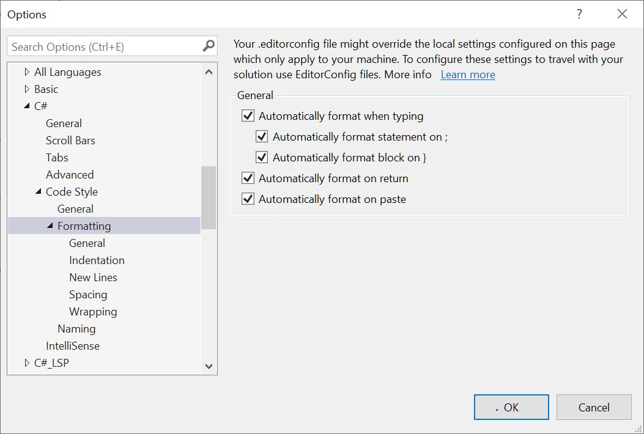This screenshot has width=644, height=434.
Task: Select General under Formatting
Action: click(87, 243)
